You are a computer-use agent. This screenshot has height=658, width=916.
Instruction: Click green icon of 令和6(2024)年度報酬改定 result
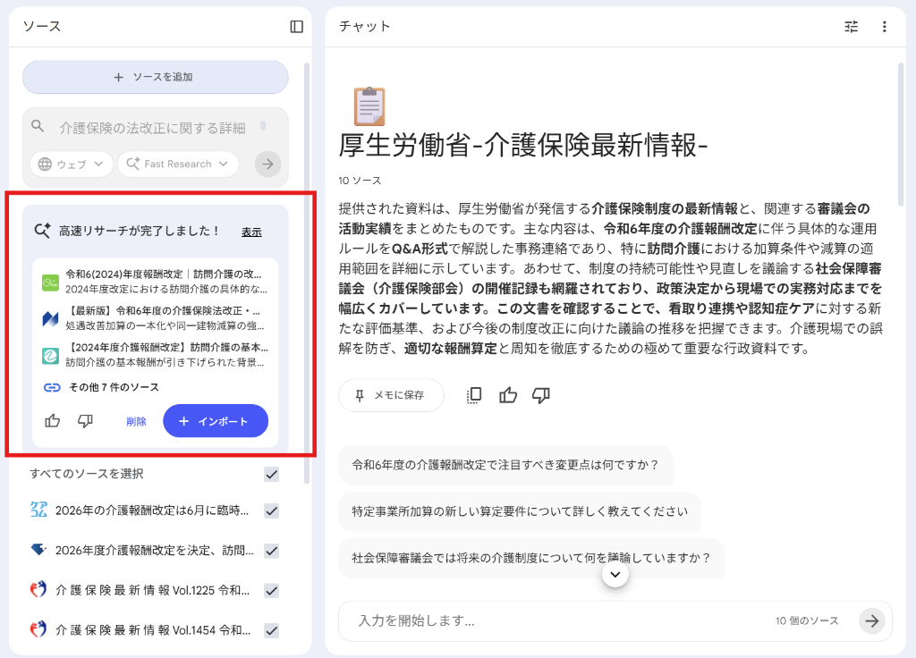[50, 283]
